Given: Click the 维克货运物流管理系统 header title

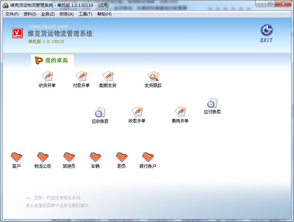Looking at the screenshot, I should coord(60,34).
